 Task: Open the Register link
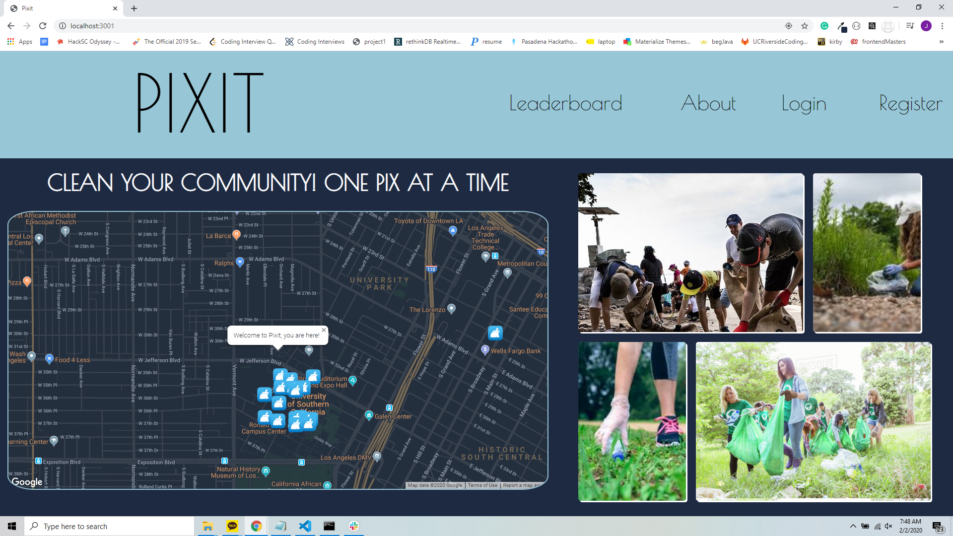910,103
